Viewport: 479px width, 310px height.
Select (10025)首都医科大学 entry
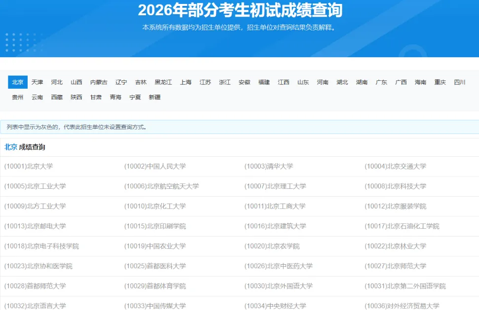point(155,266)
